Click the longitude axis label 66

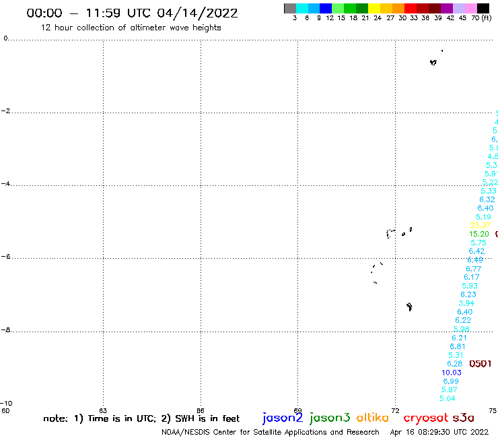[200, 410]
